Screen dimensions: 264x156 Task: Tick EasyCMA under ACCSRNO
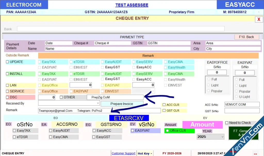[x=51, y=137]
